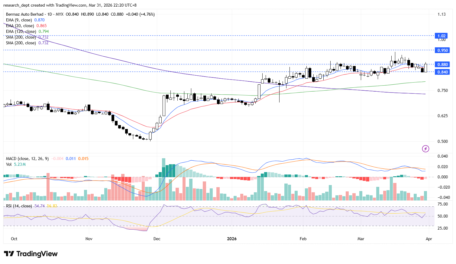Select the 0.950 price level label
The height and width of the screenshot is (264, 456).
pos(442,50)
